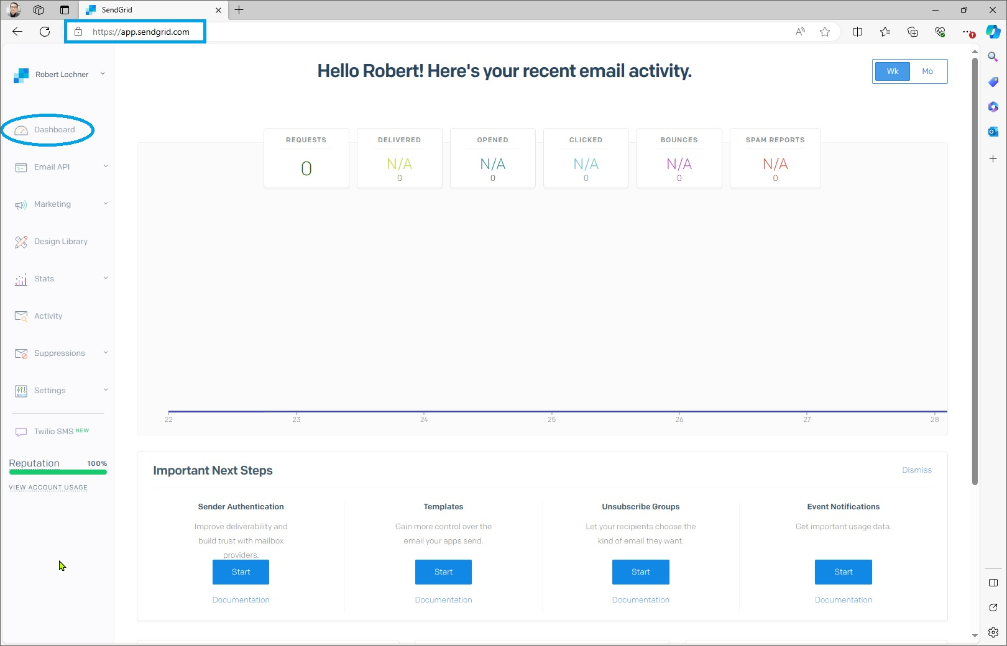Click View Account Usage link
Screen dimensions: 1007x646
pyautogui.click(x=48, y=488)
